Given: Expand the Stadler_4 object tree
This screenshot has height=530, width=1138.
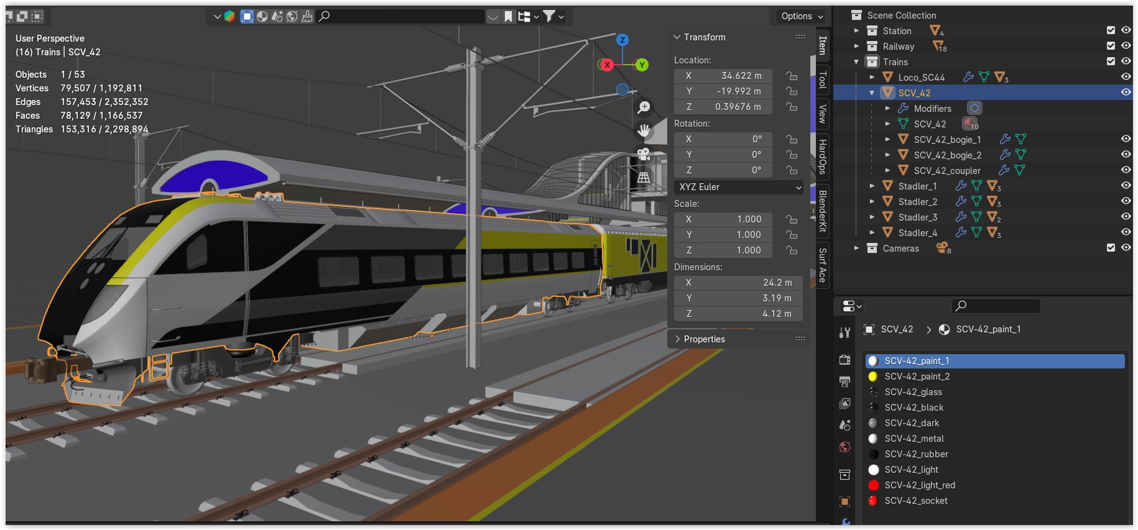Looking at the screenshot, I should 872,232.
